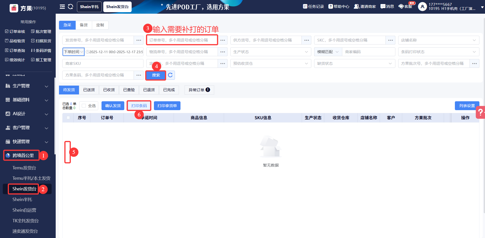485x238 pixels.
Task: Open more options for 方果批次号 field
Action: (475, 64)
